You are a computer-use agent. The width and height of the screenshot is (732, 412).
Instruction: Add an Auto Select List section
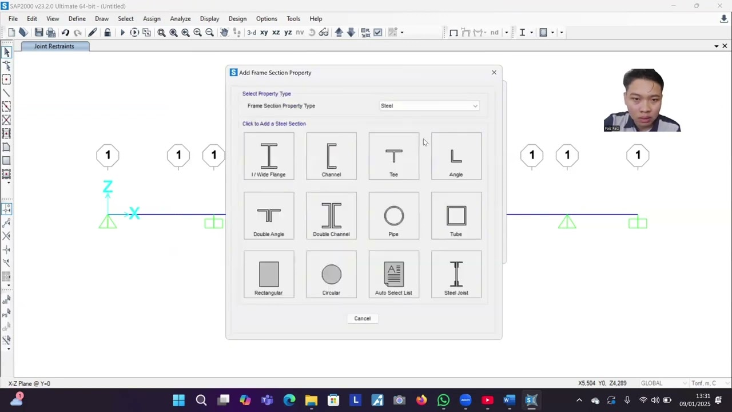click(x=393, y=275)
